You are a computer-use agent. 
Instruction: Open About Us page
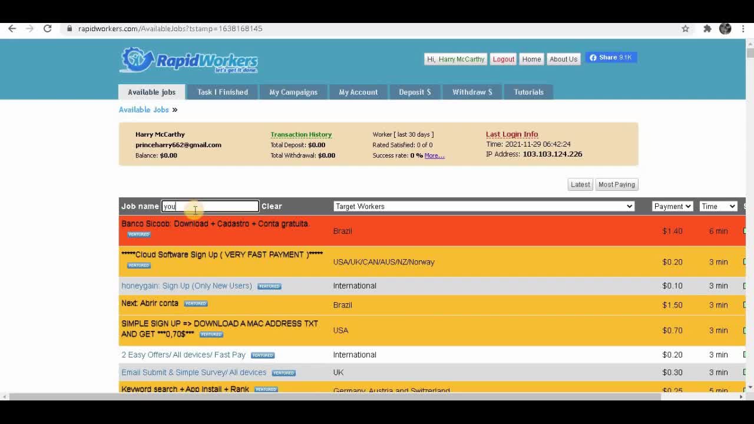563,59
